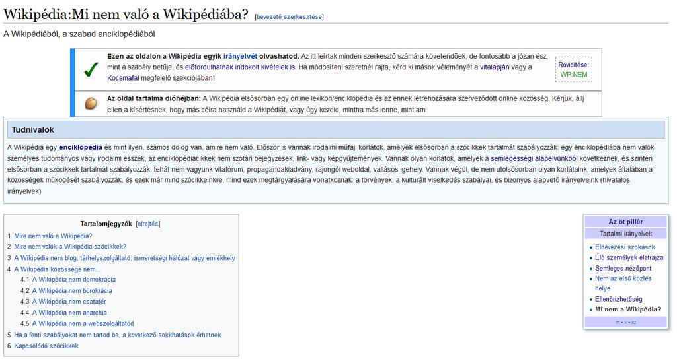Go to the 'vitalapján' talk page link
The image size is (677, 359).
pos(495,67)
